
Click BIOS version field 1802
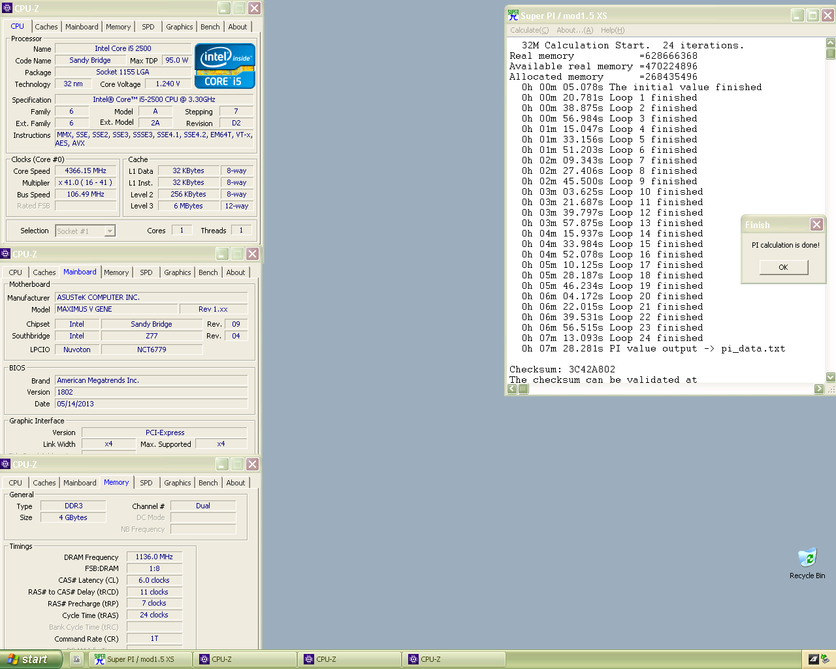click(152, 392)
